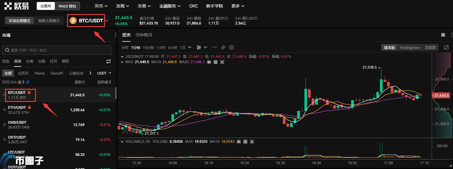The image size is (453, 169).
Task: Switch to the 币种概况 tab
Action: 144,35
